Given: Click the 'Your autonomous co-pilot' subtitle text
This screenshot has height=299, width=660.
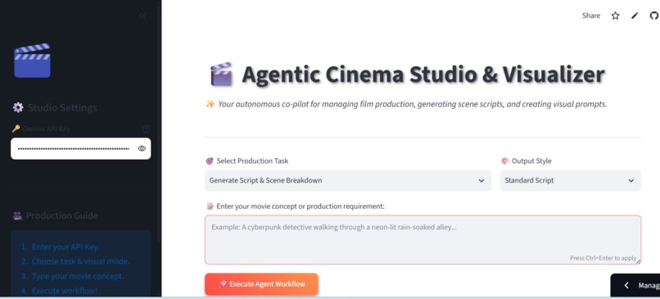Looking at the screenshot, I should tap(412, 104).
